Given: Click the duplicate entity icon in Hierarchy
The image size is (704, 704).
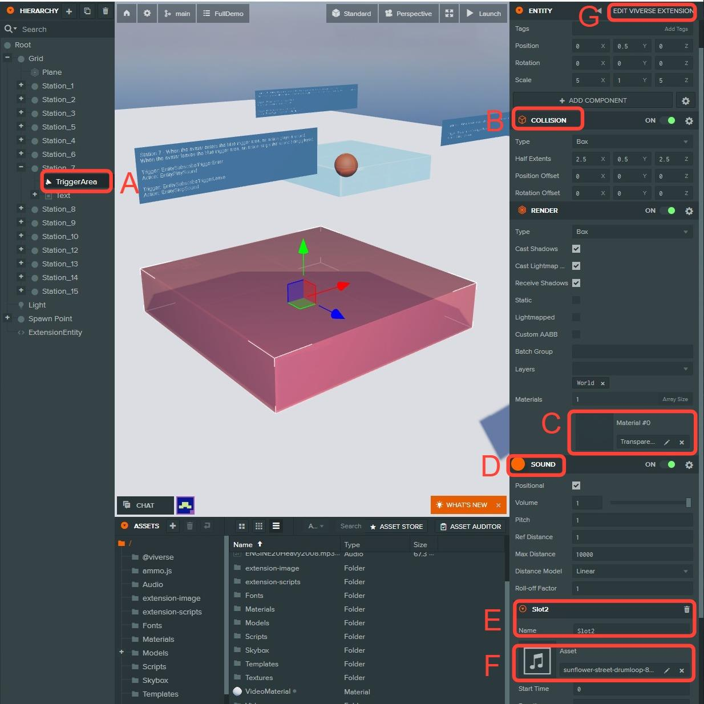Looking at the screenshot, I should [x=87, y=11].
